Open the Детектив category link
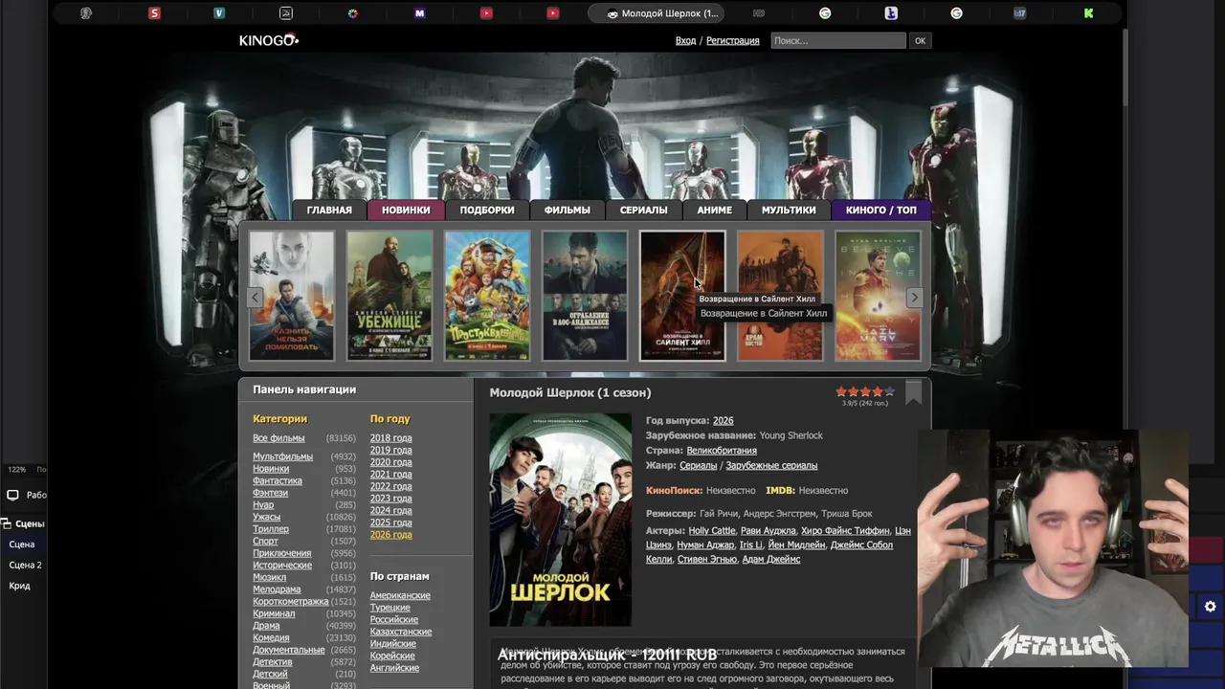Screen dimensions: 1225x689 [x=273, y=661]
